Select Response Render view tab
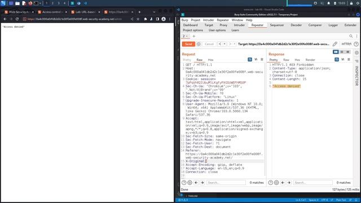Viewport: 361px width, 203px height. pyautogui.click(x=310, y=60)
